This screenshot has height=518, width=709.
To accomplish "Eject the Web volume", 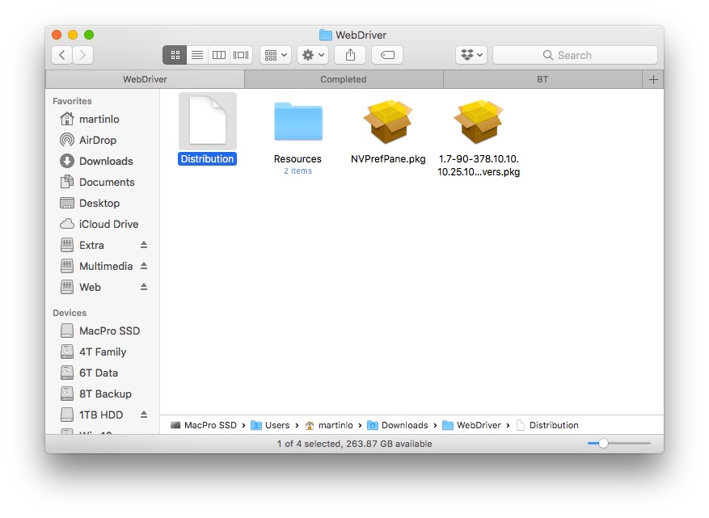I will point(144,287).
